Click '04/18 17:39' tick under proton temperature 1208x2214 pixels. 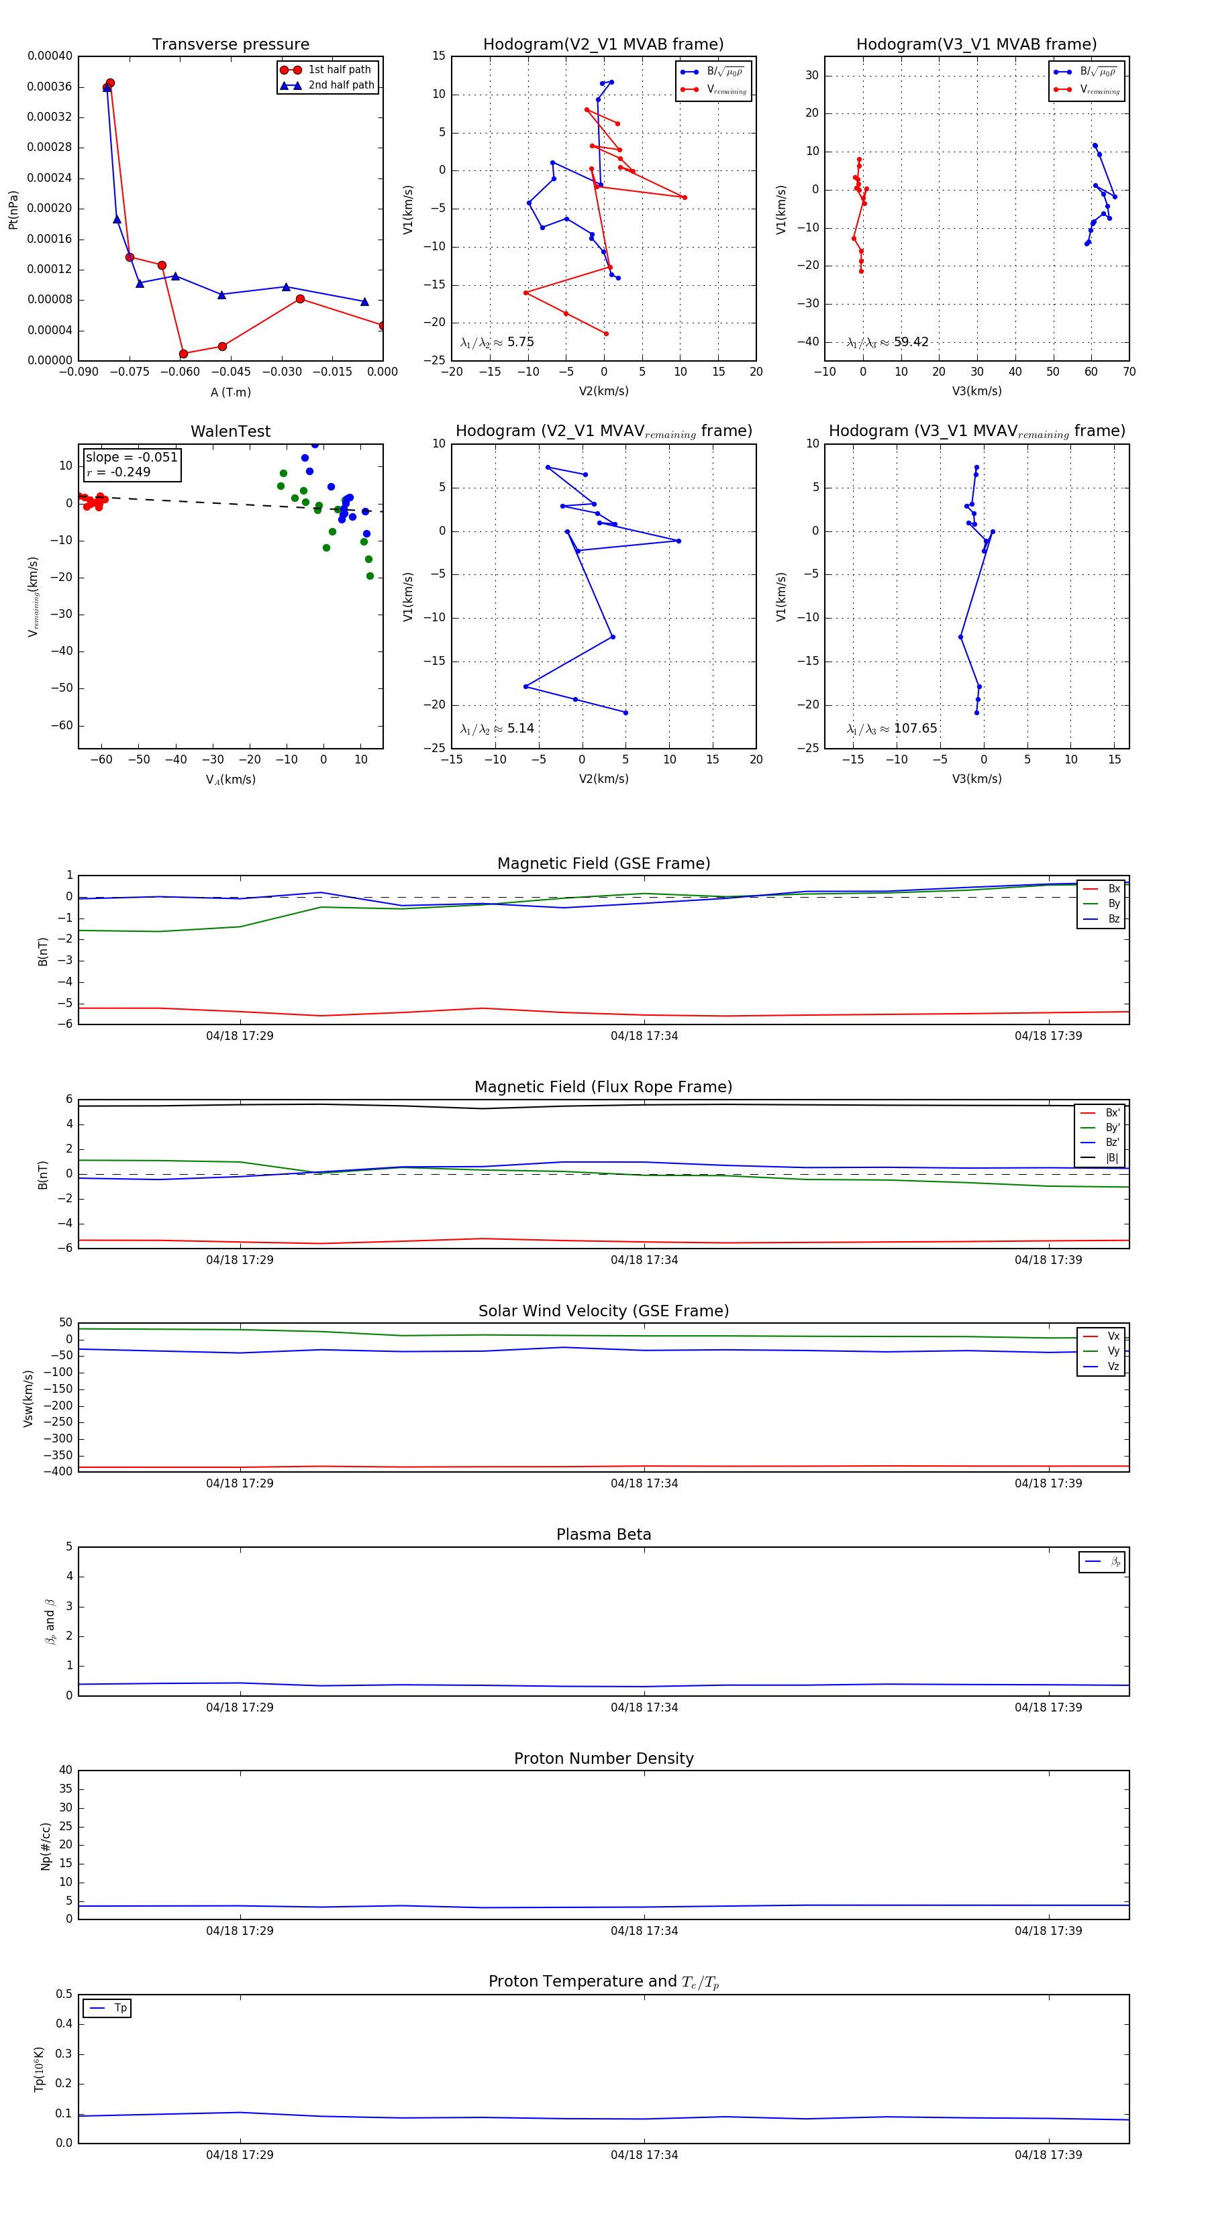1048,2155
